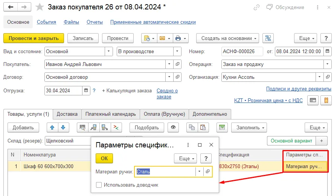This screenshot has height=196, width=334.
Task: Open Подписи и другие реквизиты link
Action: pyautogui.click(x=299, y=89)
